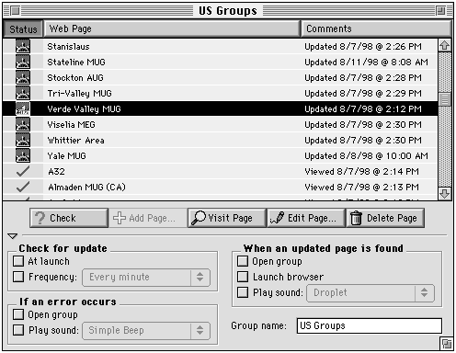
Task: Toggle Play sound for updated page found
Action: 243,292
